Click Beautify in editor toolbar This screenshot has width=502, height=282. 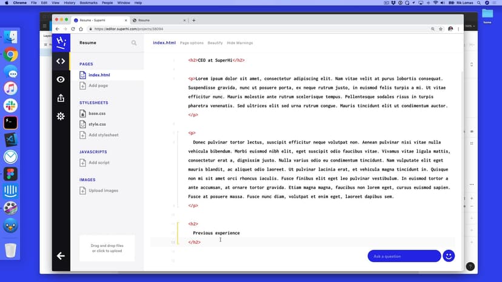tap(215, 43)
